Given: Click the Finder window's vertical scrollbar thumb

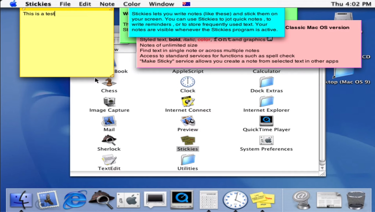Looking at the screenshot, I should click(x=322, y=115).
